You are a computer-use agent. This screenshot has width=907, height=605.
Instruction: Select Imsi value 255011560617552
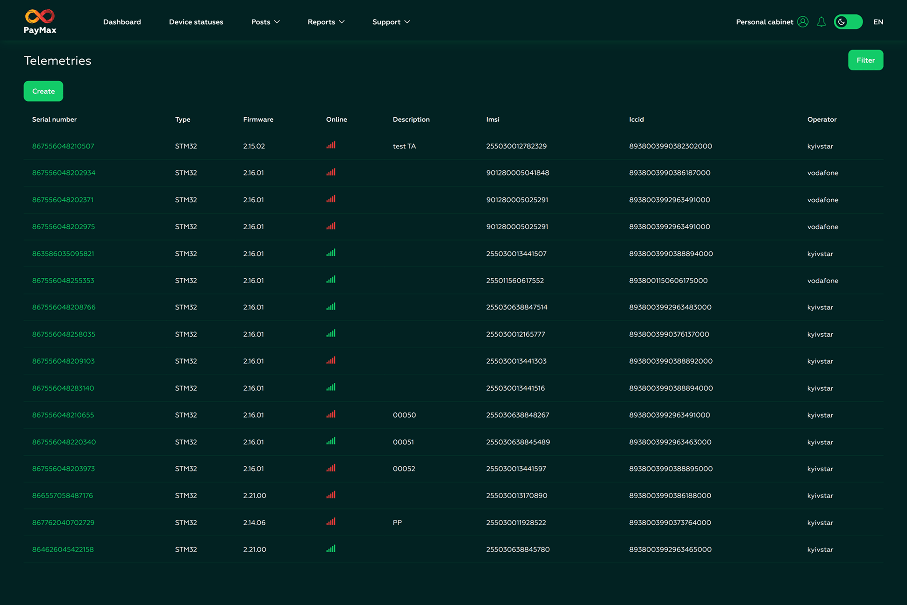point(515,281)
